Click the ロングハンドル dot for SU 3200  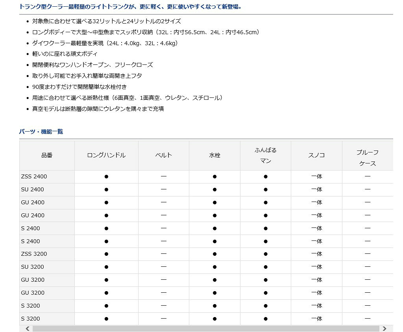coord(106,267)
